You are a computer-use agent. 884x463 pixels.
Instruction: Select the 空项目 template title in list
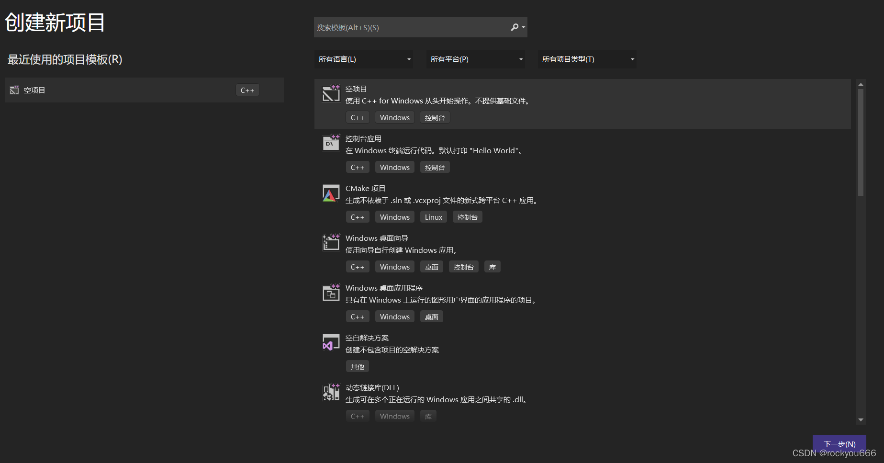coord(356,89)
